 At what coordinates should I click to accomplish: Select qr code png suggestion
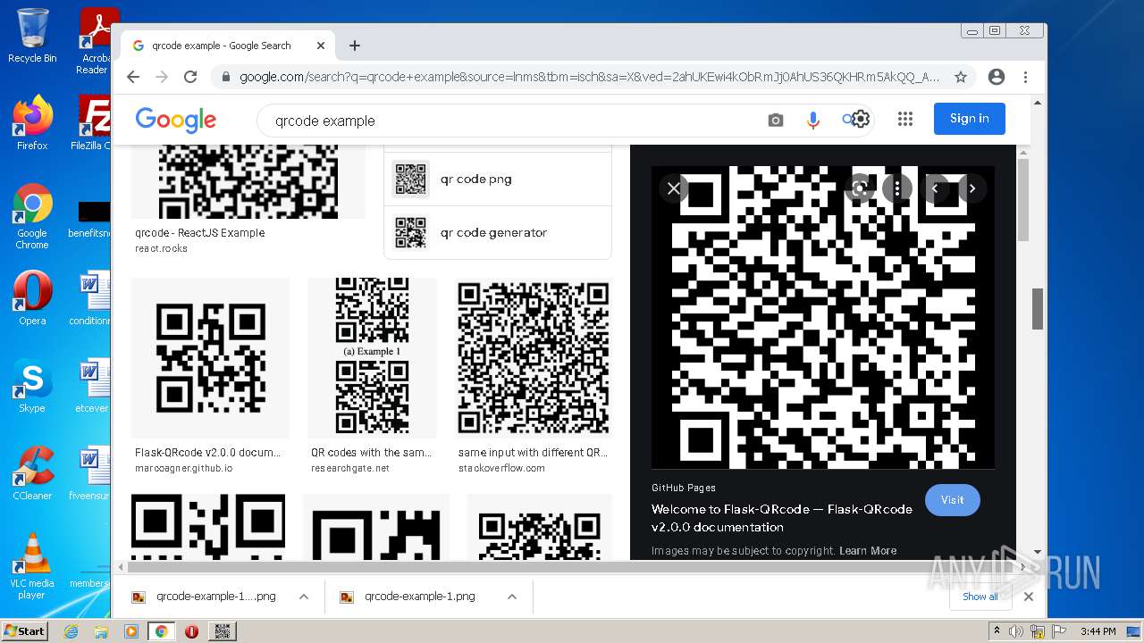click(x=498, y=179)
